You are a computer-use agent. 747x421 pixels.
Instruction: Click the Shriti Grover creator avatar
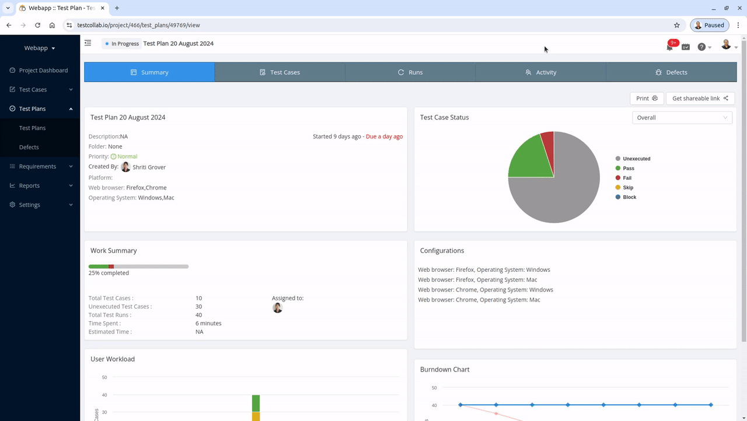pyautogui.click(x=125, y=167)
